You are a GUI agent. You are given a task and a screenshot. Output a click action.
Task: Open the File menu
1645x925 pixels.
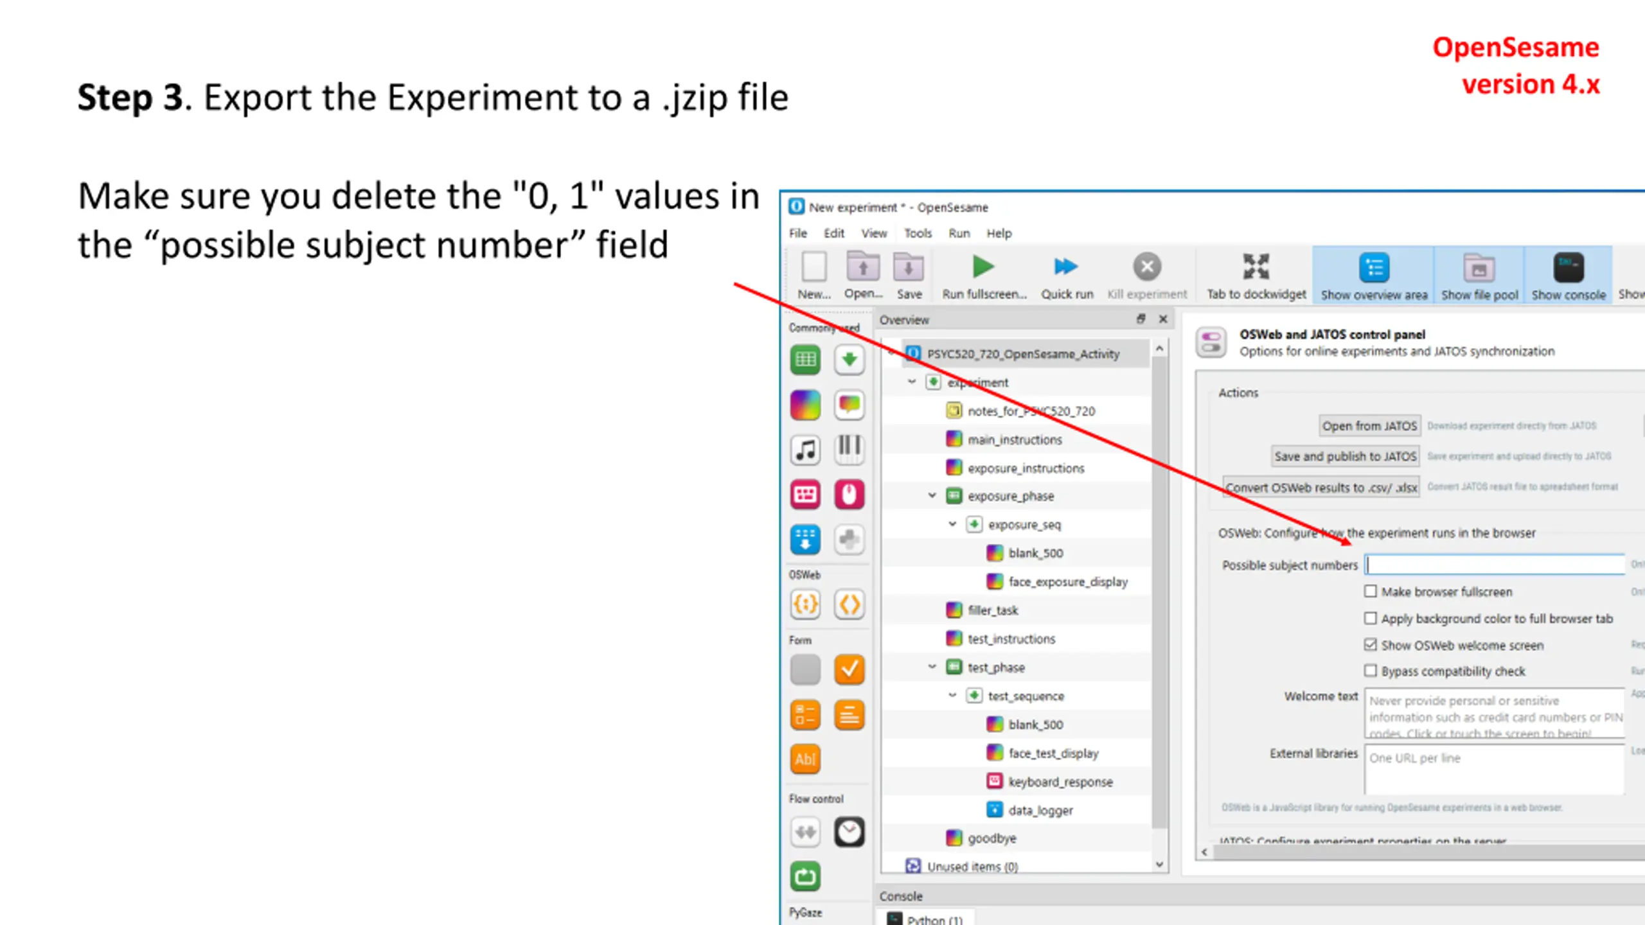[x=798, y=233]
